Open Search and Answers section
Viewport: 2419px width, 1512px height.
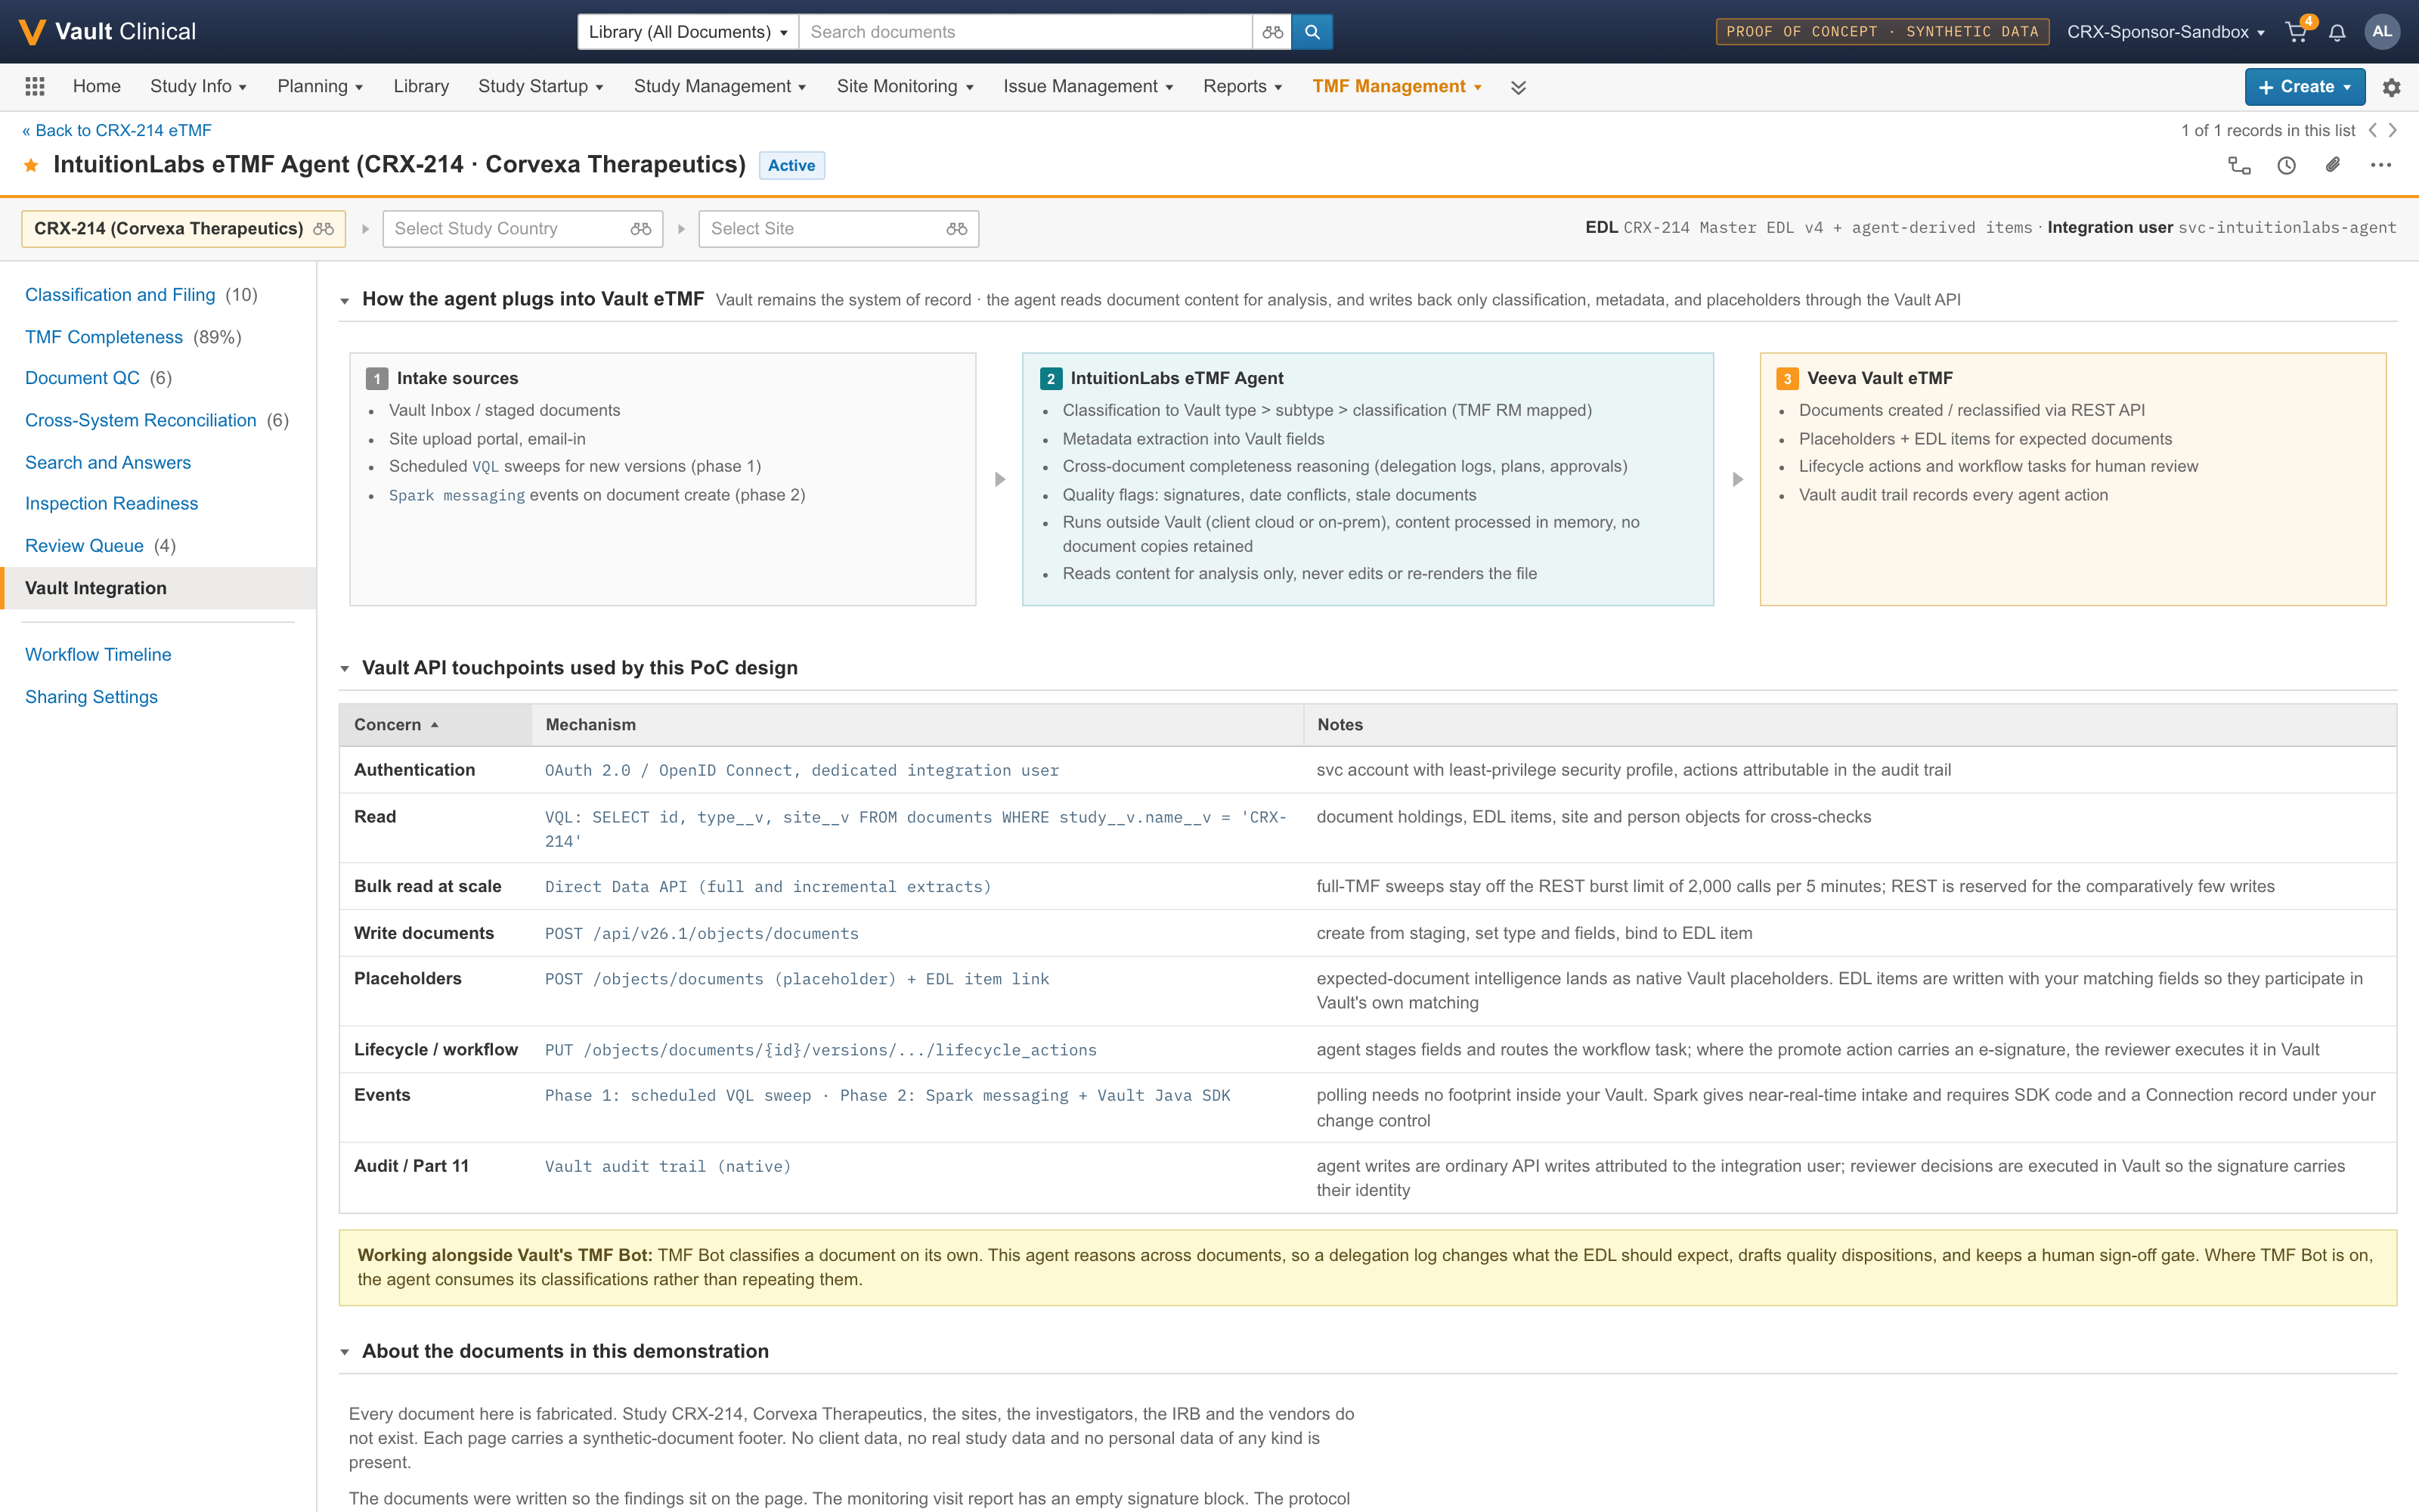(x=108, y=462)
